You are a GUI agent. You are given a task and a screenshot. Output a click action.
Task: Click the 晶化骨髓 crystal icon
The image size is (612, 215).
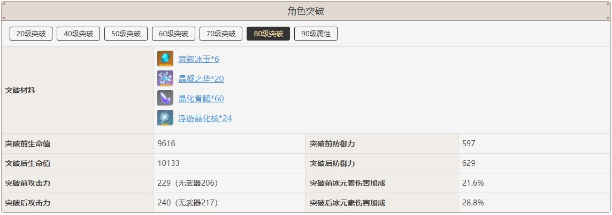pyautogui.click(x=165, y=98)
